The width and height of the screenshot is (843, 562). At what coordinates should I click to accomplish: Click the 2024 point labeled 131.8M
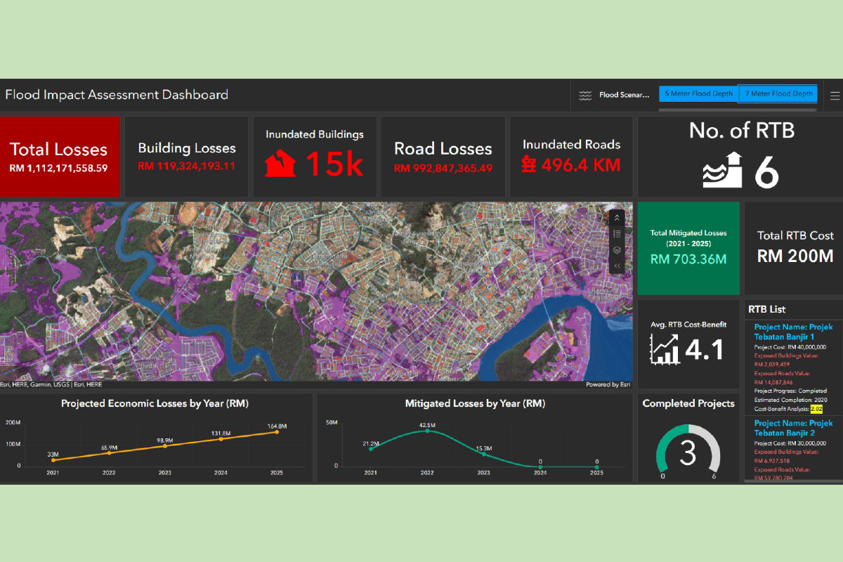coord(221,439)
